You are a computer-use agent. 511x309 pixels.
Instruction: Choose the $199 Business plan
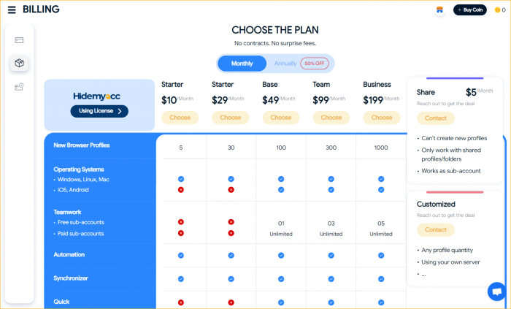click(x=382, y=118)
